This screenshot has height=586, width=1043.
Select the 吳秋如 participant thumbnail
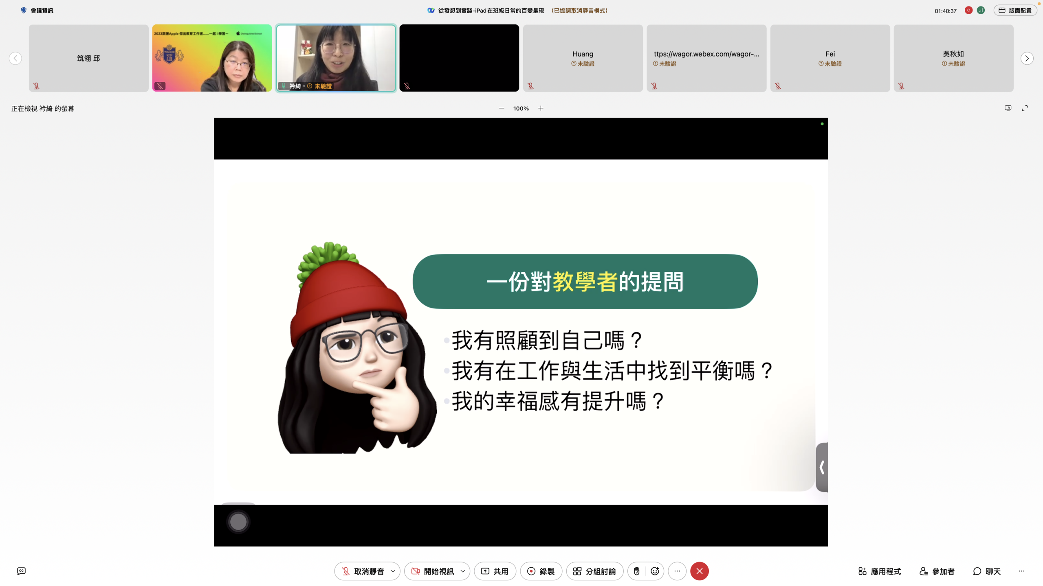point(953,58)
